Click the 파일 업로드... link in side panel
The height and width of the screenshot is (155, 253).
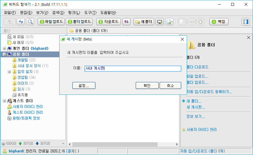point(198,76)
